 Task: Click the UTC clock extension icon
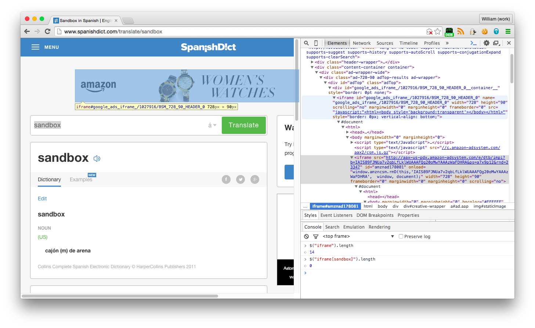point(449,32)
